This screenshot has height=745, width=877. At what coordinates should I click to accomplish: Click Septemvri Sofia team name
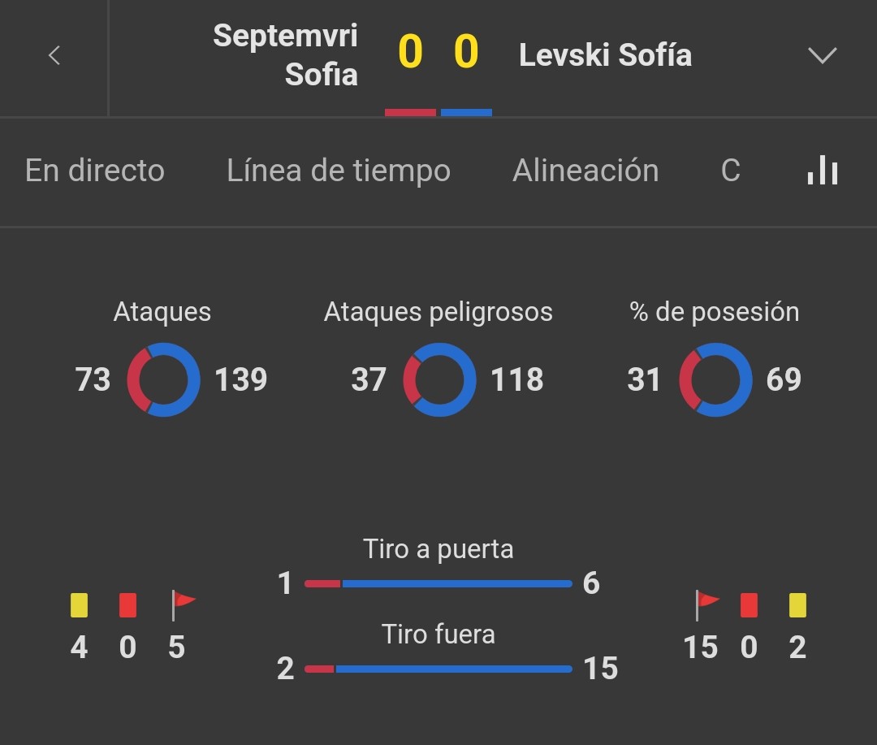[285, 55]
